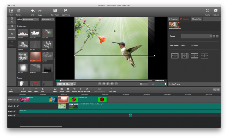Viewport: 228px width, 138px height.
Task: Open the timeline Menu
Action: (11, 90)
